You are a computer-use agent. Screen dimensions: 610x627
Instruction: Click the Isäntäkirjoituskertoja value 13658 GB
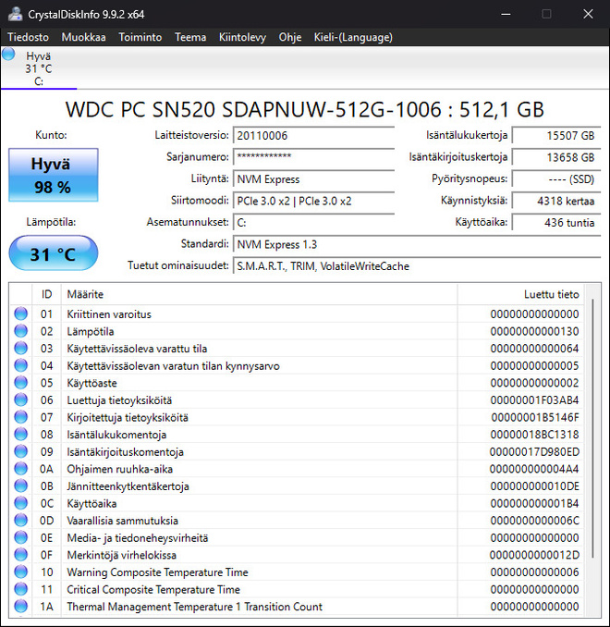(x=556, y=157)
